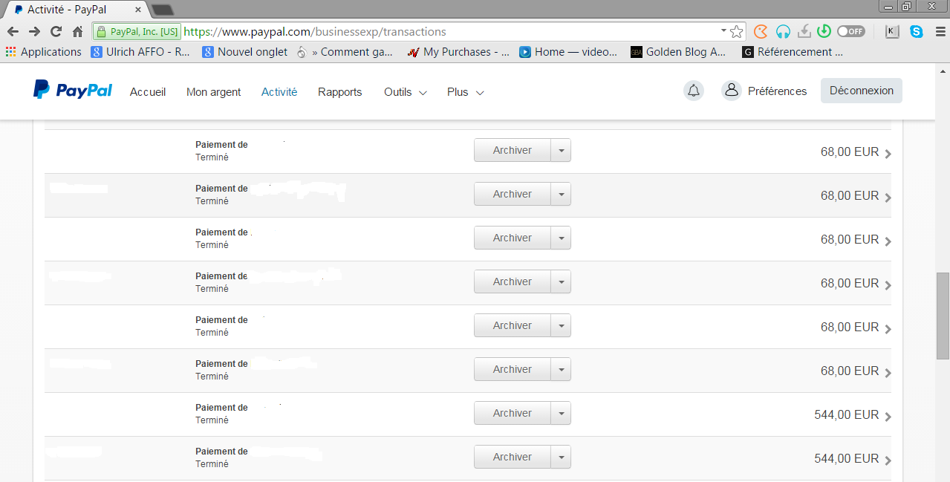Screen dimensions: 950x482
Task: Click the address bar URL field
Action: (x=446, y=32)
